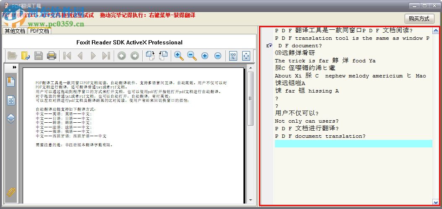Click the line 'About Xi' translation text
The height and width of the screenshot is (209, 442).
(x=350, y=76)
